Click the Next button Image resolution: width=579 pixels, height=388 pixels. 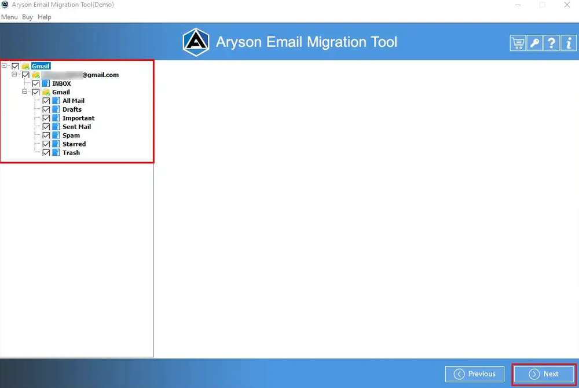coord(544,374)
